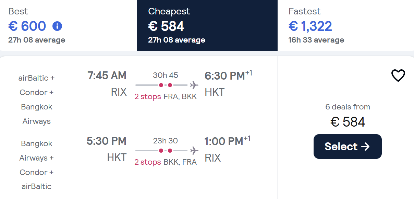Select the Fastest € 1,322 tab
This screenshot has width=414, height=199.
[x=346, y=25]
